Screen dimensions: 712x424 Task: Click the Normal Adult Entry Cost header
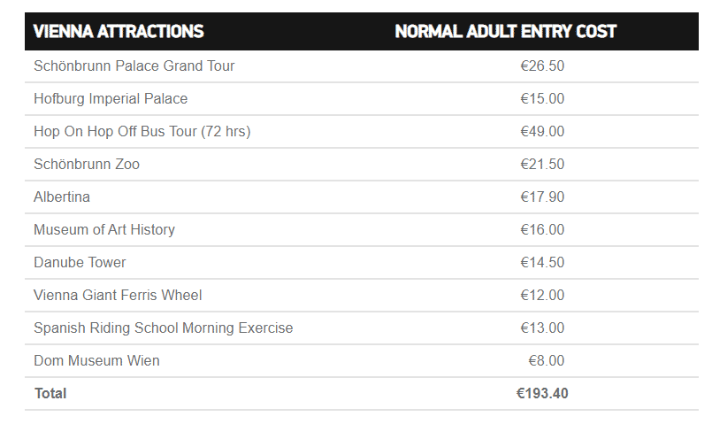(x=505, y=31)
